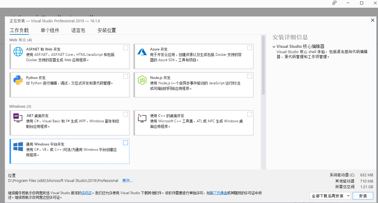Close the installer dialog with X
This screenshot has width=378, height=203.
point(372,20)
